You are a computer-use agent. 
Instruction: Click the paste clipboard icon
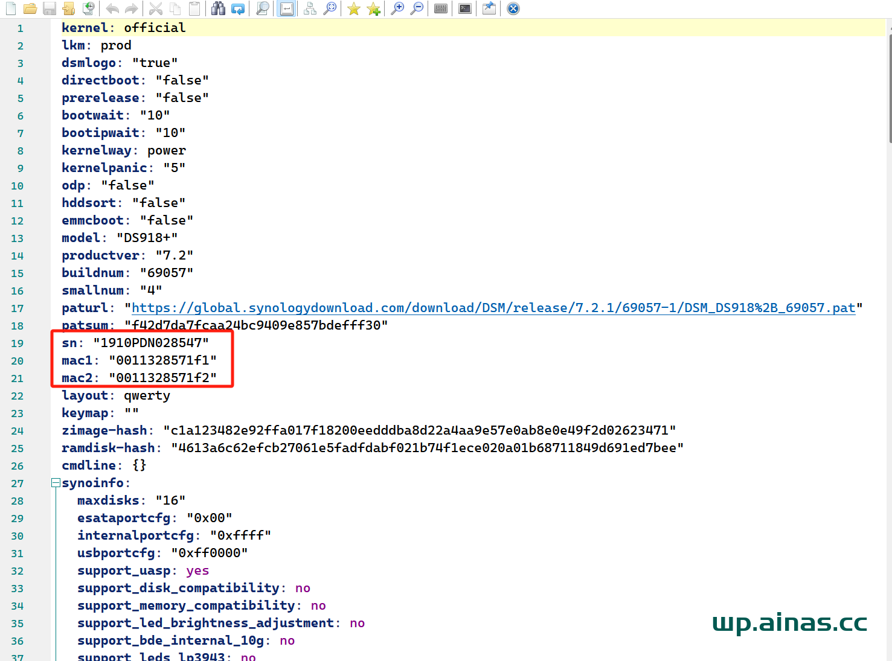click(x=194, y=8)
